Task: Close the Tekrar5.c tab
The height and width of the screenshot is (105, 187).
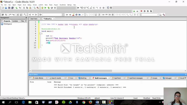Action: 54,19
